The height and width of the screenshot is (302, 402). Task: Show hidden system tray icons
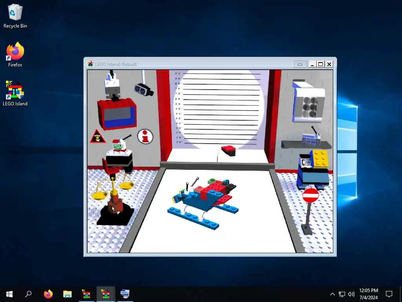(x=332, y=294)
